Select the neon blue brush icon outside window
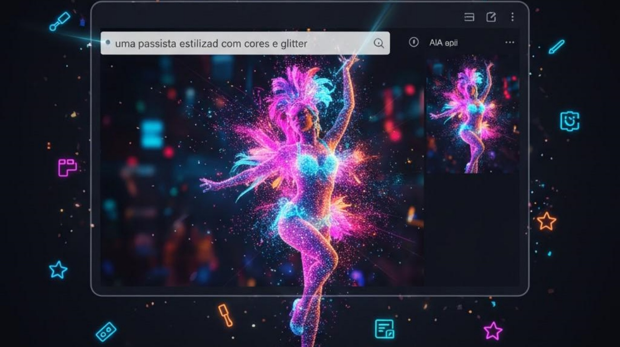The image size is (620, 347). [59, 21]
